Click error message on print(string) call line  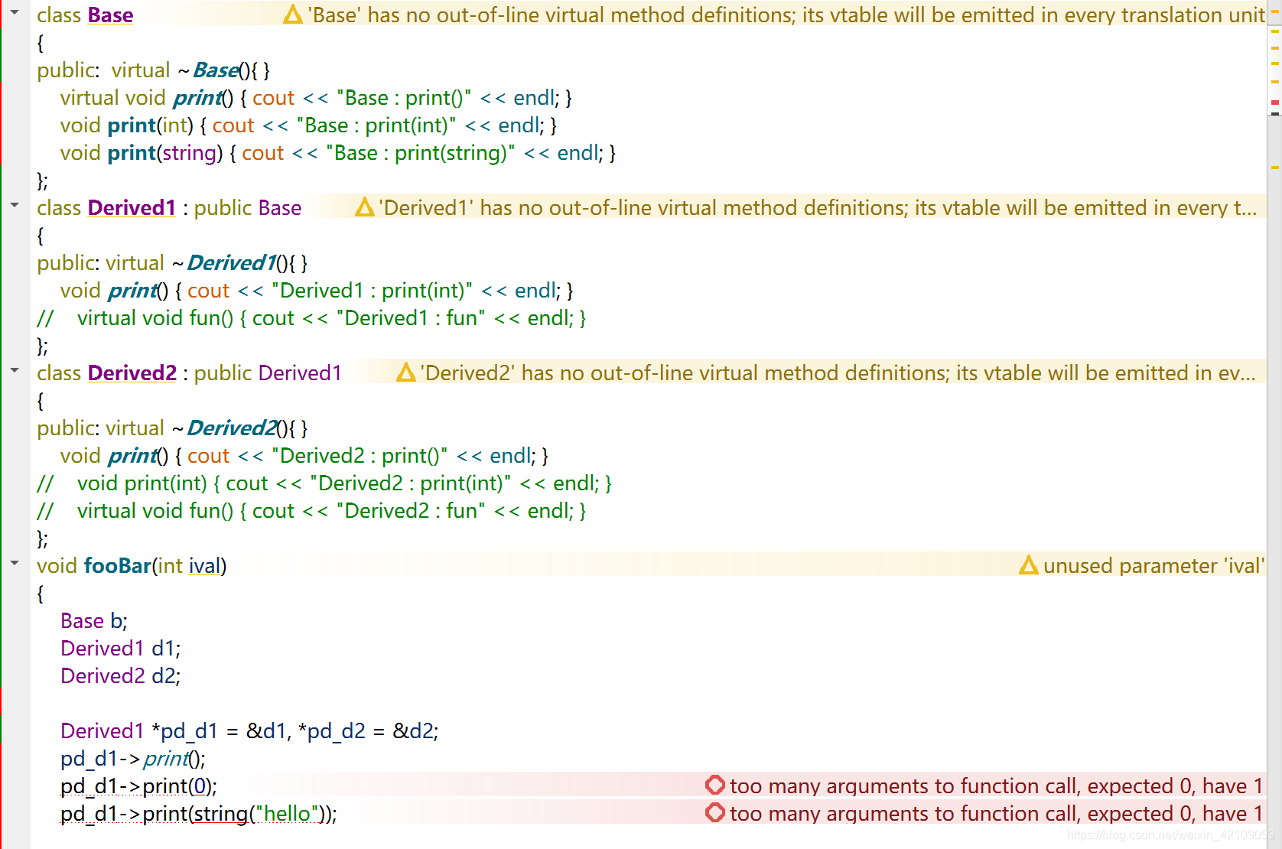coord(996,814)
